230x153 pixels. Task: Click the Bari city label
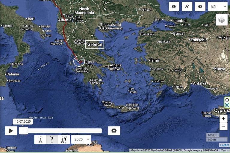[x=31, y=19]
